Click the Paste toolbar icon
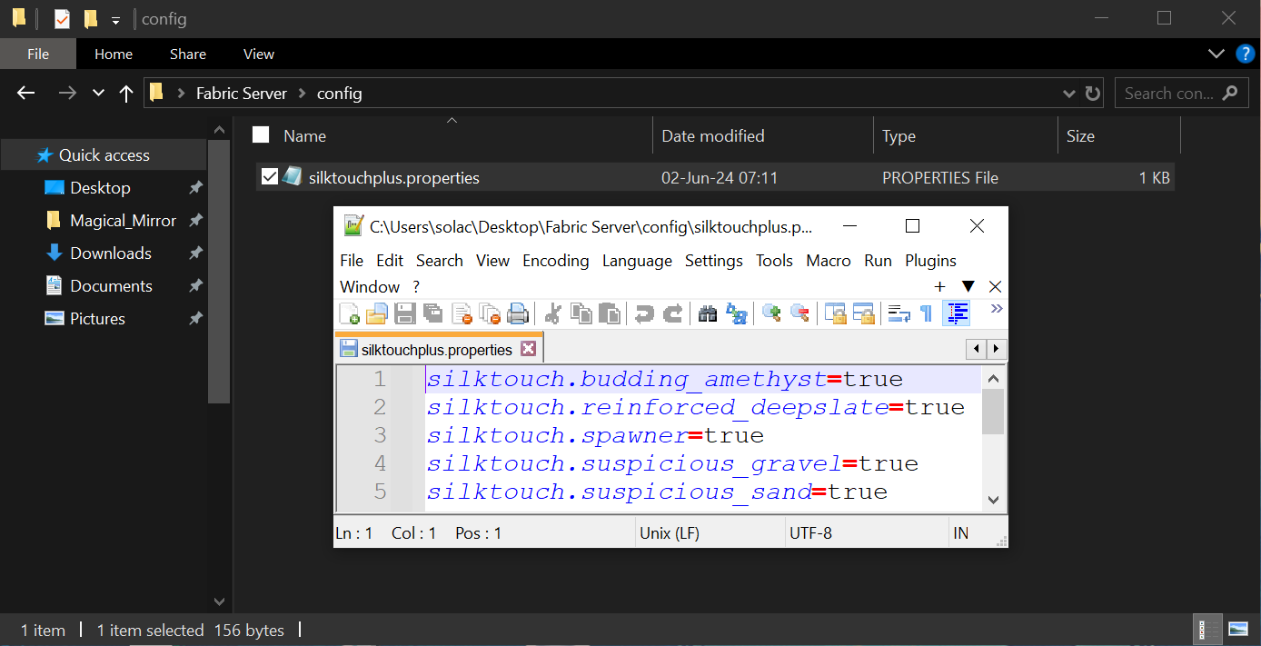This screenshot has width=1261, height=646. point(610,313)
